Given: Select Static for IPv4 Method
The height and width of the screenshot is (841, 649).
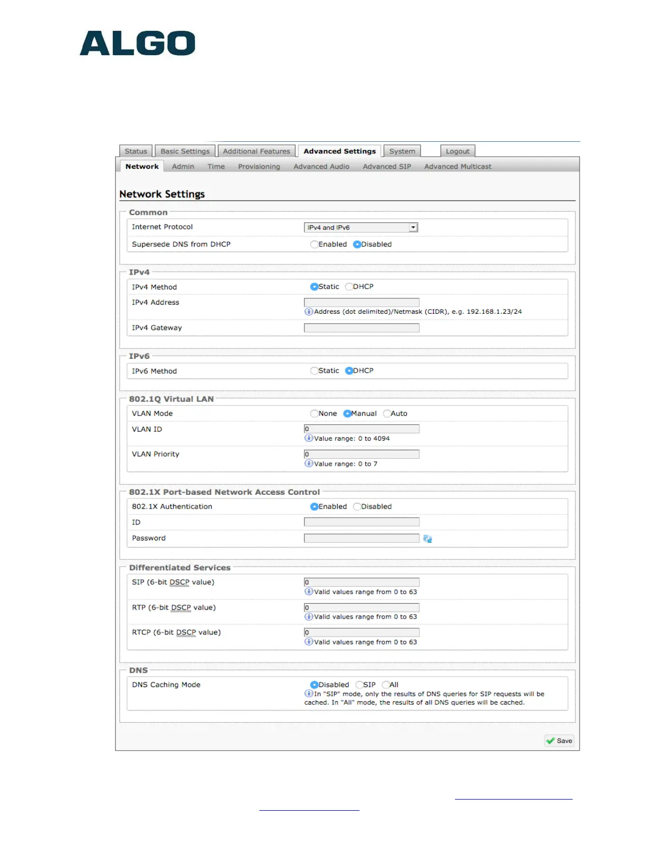Looking at the screenshot, I should pyautogui.click(x=314, y=287).
